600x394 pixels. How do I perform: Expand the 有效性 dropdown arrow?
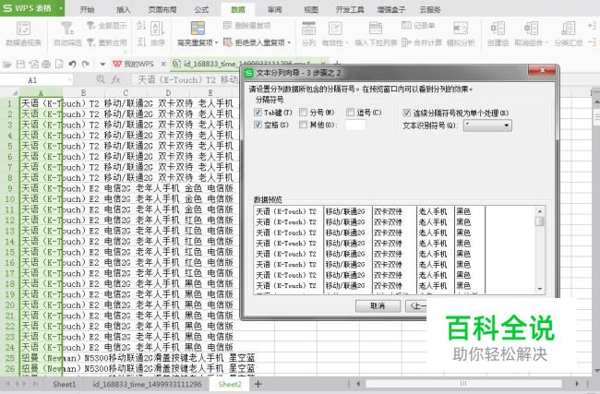point(346,42)
